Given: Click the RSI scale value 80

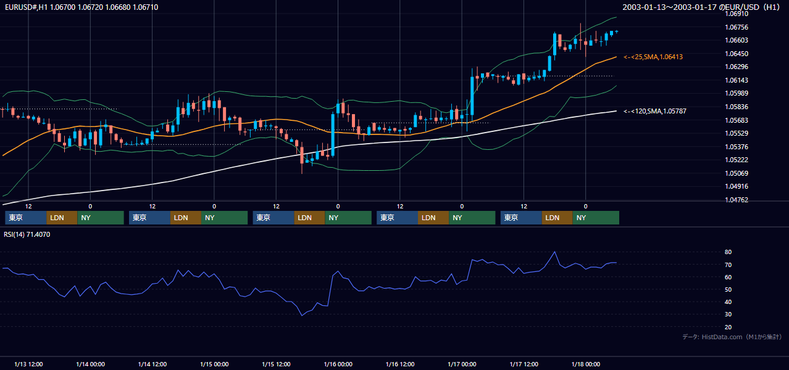Looking at the screenshot, I should tap(728, 252).
